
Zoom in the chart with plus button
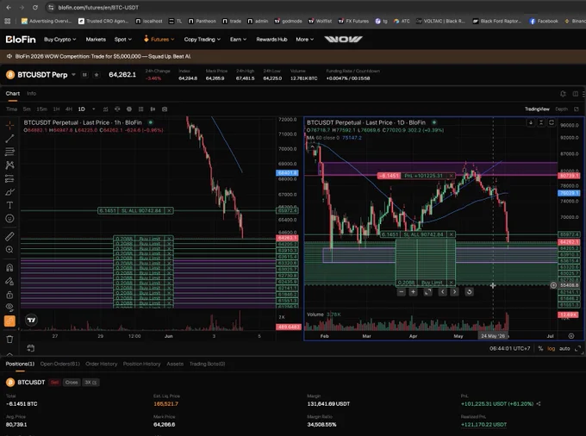pos(413,292)
